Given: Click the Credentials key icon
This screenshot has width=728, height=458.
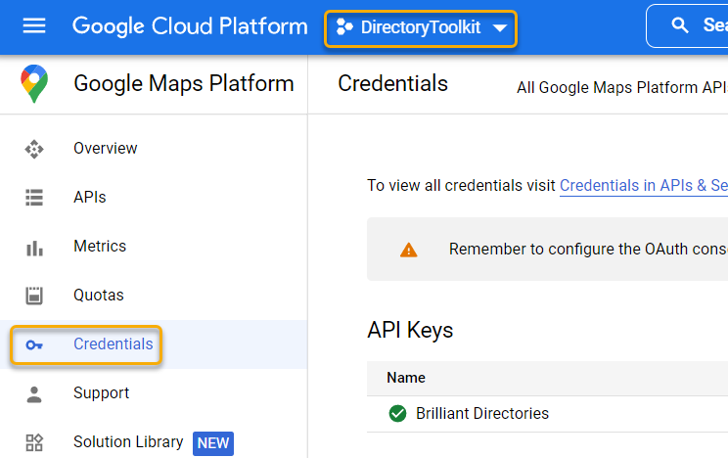Looking at the screenshot, I should [x=34, y=344].
